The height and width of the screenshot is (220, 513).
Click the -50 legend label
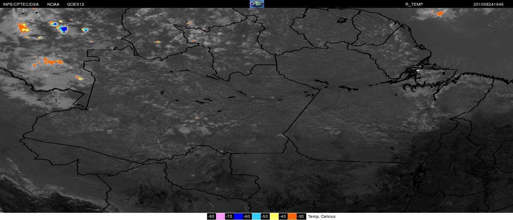(265, 216)
